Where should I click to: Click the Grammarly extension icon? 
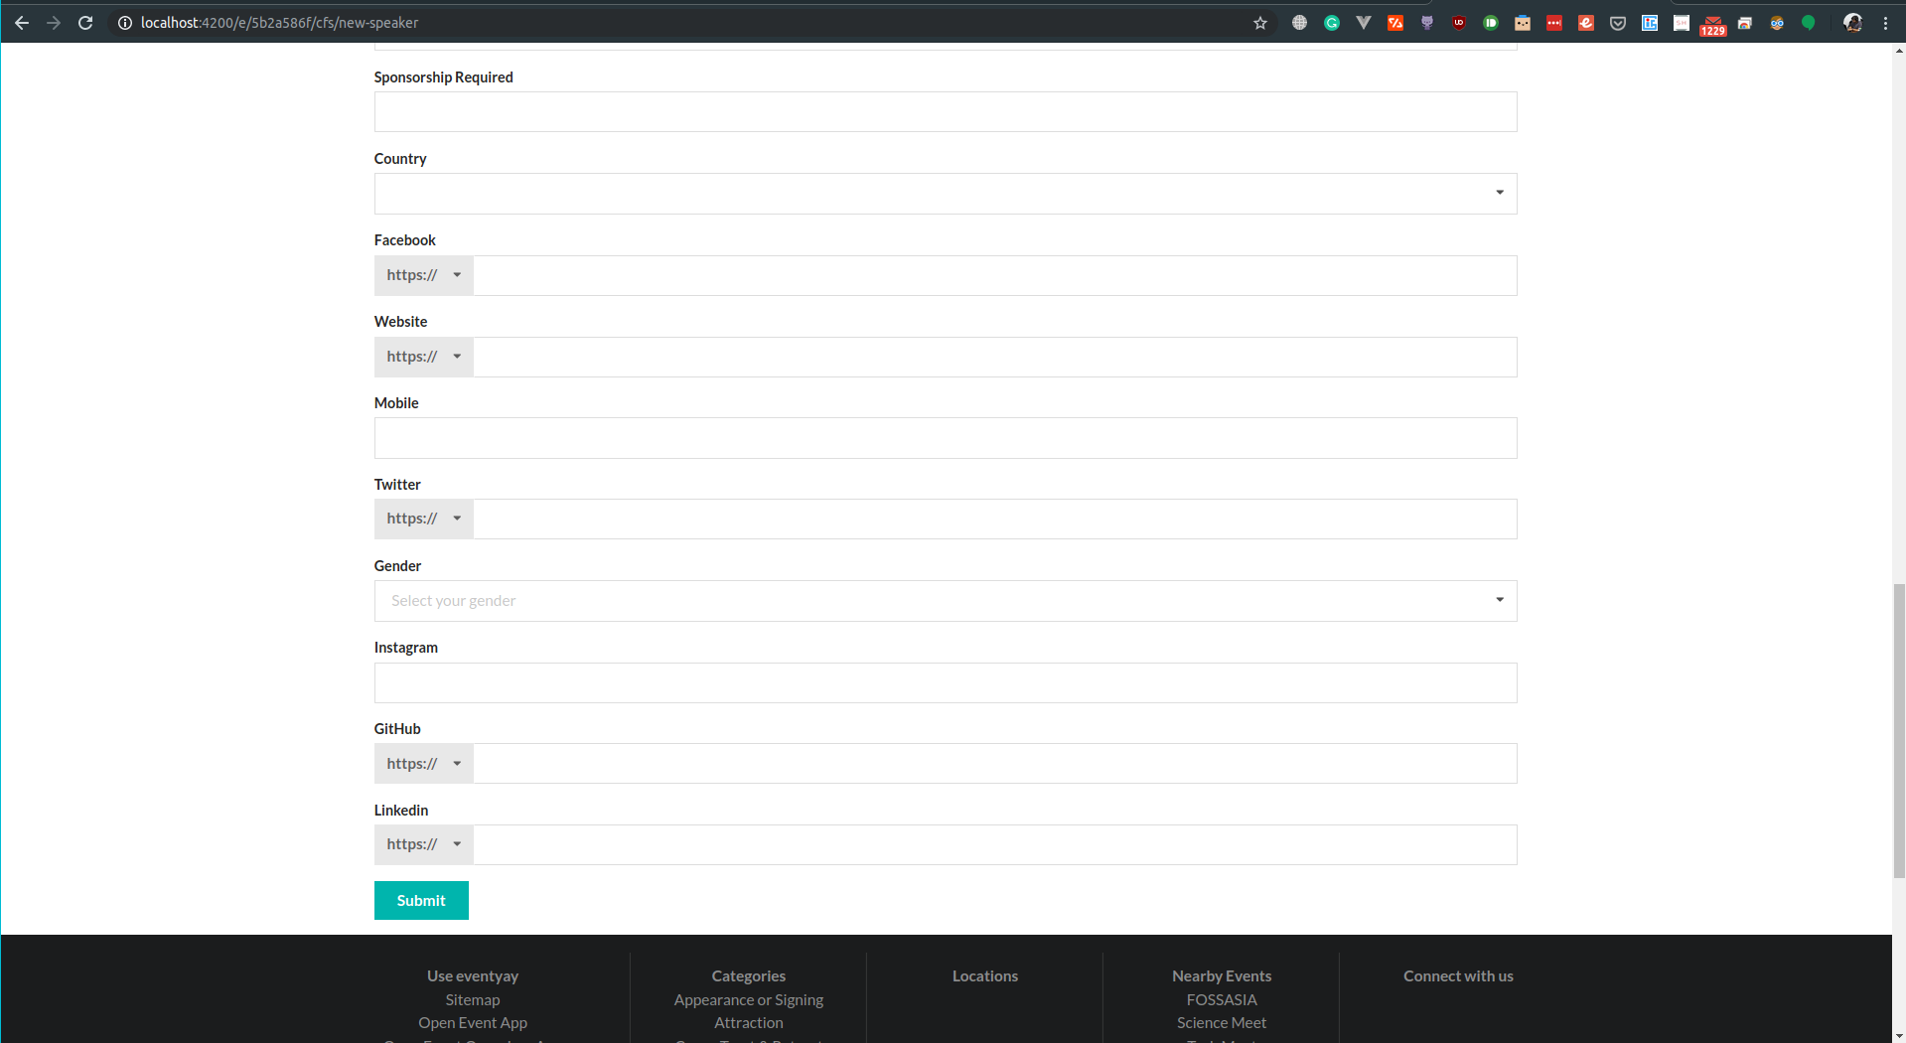[x=1331, y=22]
